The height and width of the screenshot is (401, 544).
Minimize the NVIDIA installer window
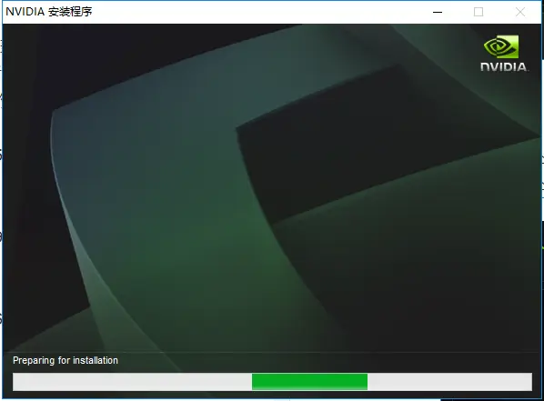pos(438,12)
